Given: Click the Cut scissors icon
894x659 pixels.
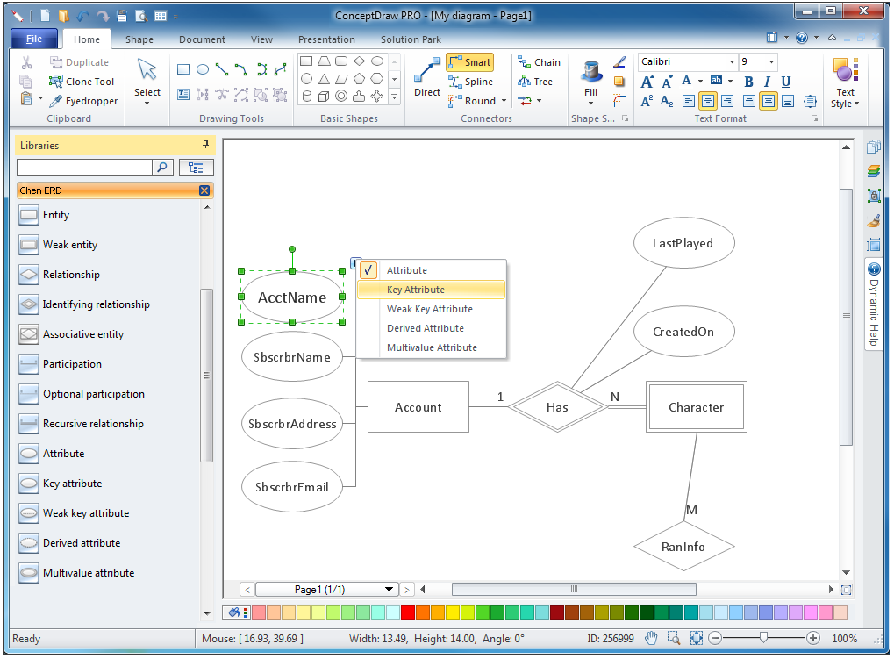Looking at the screenshot, I should pos(27,62).
